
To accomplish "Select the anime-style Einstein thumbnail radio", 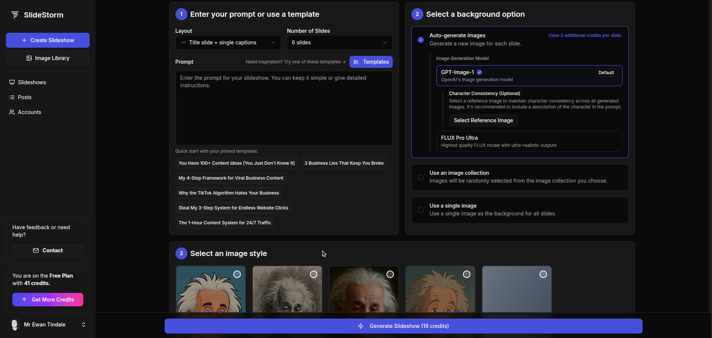I will click(x=467, y=274).
